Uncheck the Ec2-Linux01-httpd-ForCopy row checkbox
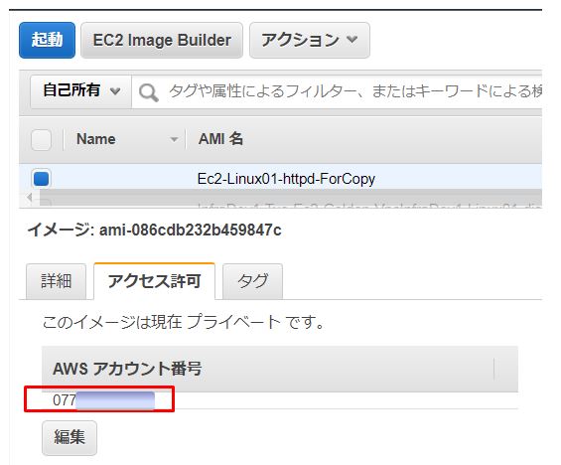The width and height of the screenshot is (561, 465). click(41, 178)
